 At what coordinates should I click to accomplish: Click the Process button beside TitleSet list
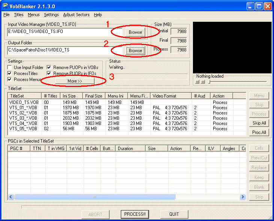click(x=259, y=114)
